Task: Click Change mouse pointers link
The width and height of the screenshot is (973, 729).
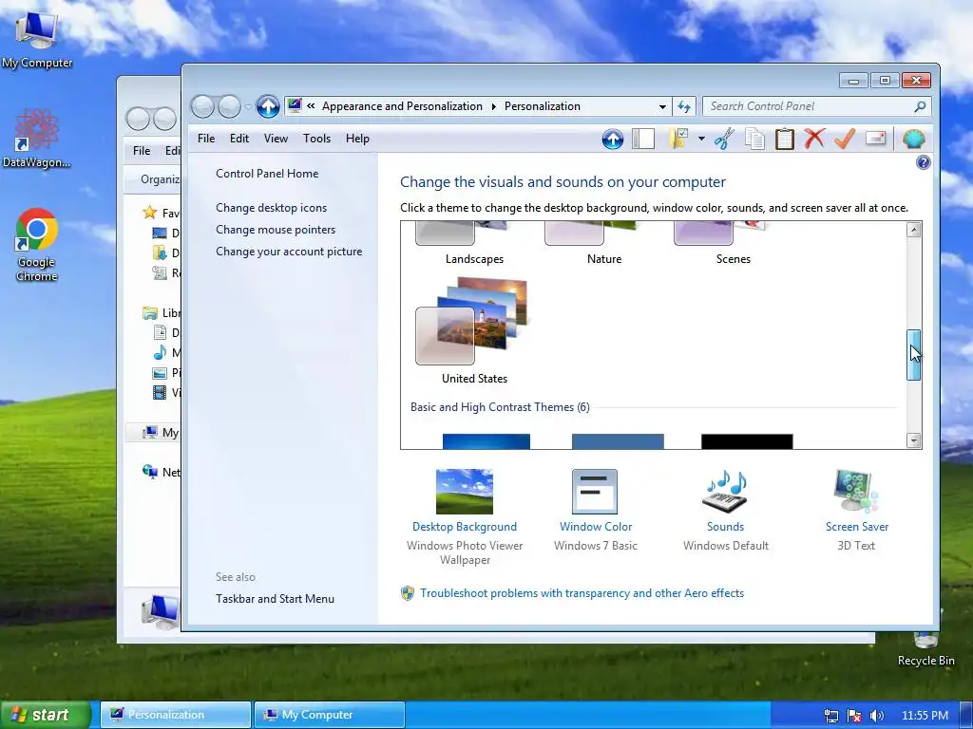Action: 276,230
